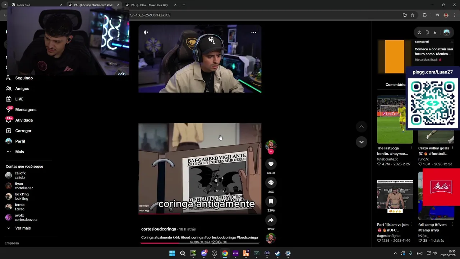Open three-dot options on top video
This screenshot has height=259, width=460.
click(253, 32)
